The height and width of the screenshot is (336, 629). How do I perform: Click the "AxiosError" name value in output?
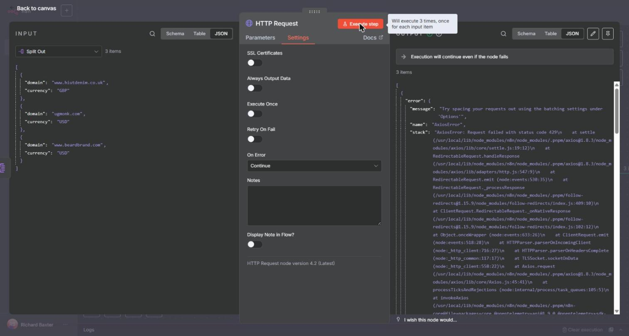click(x=447, y=124)
